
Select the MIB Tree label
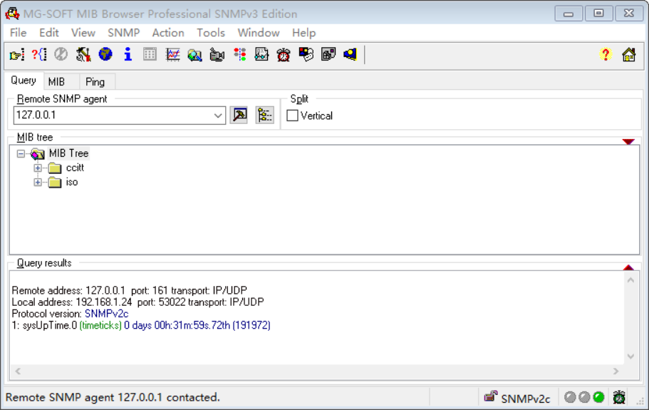click(x=68, y=153)
